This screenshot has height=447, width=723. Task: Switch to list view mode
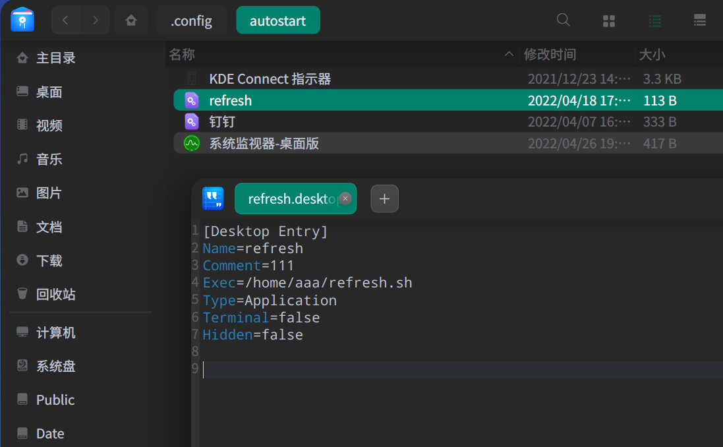(655, 20)
